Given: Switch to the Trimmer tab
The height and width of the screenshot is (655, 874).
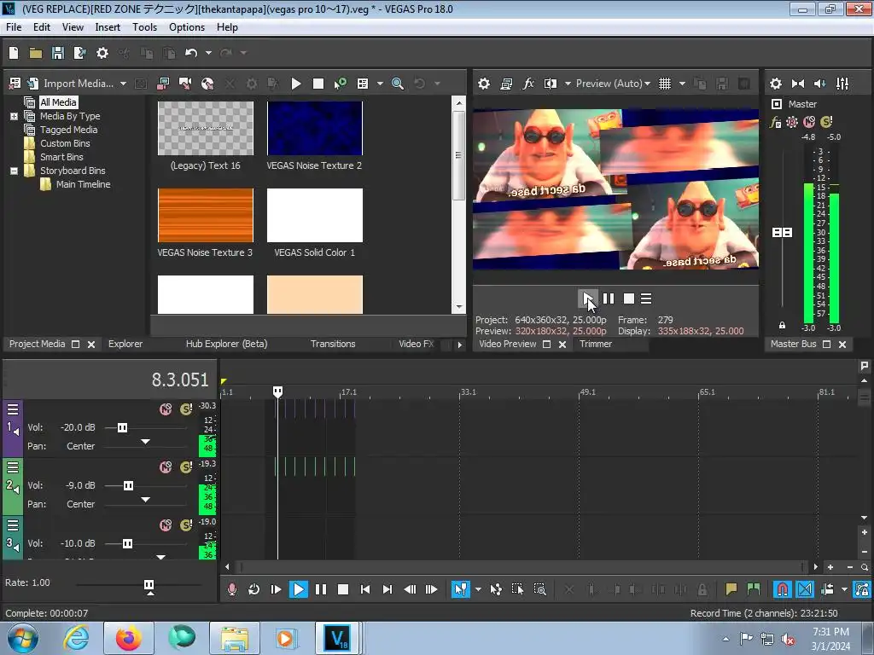Looking at the screenshot, I should coord(595,345).
